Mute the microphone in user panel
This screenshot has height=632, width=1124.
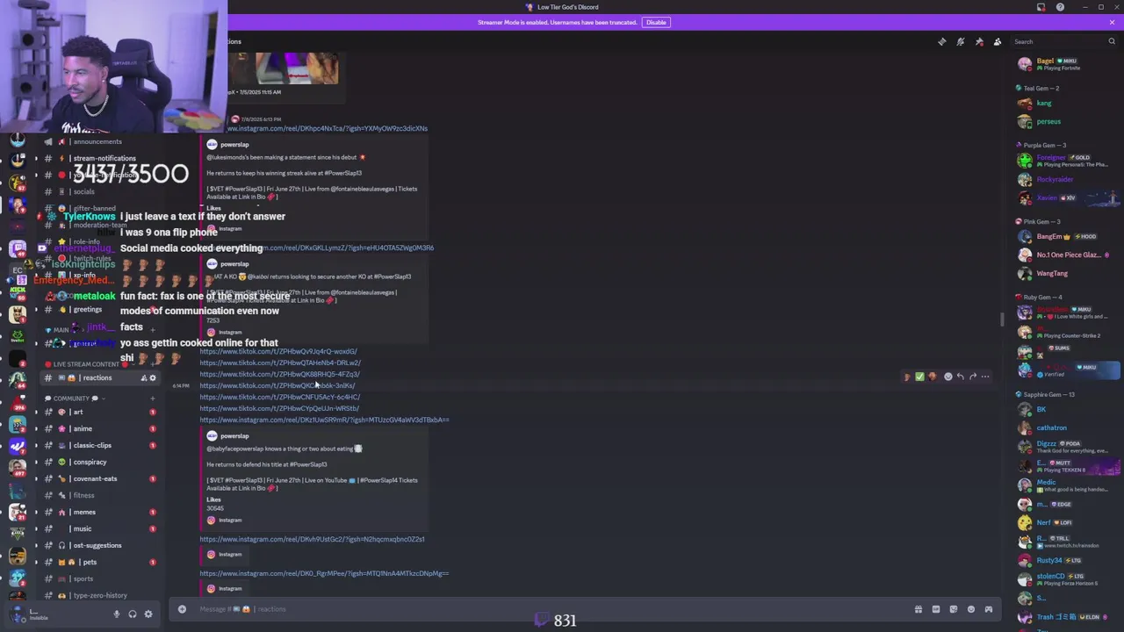point(116,614)
